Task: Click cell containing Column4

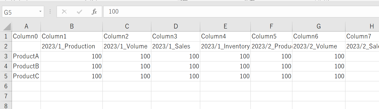Action: [x=225, y=36]
